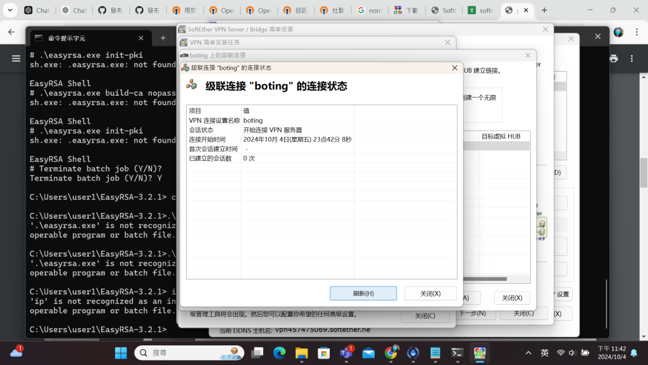Click 关闭(X) in the connection status dialog
Image resolution: width=648 pixels, height=365 pixels.
point(430,293)
